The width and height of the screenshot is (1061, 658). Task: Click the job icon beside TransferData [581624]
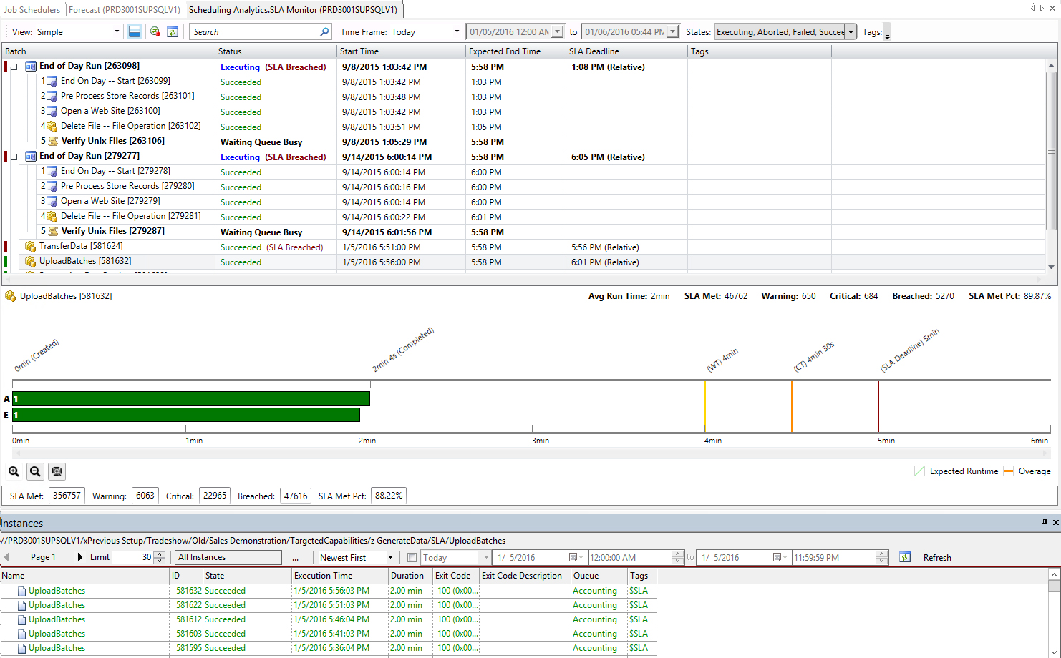coord(31,247)
